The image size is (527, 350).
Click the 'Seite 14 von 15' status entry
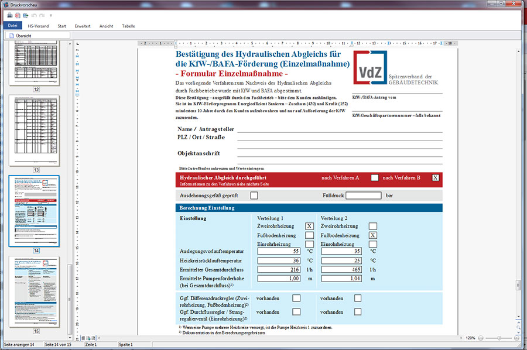(x=58, y=345)
